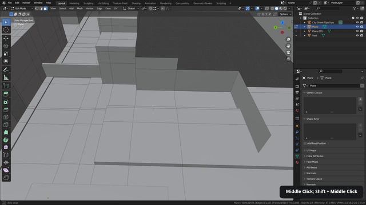The height and width of the screenshot is (205, 366).
Task: Open Global transform orientation dropdown
Action: [x=131, y=9]
